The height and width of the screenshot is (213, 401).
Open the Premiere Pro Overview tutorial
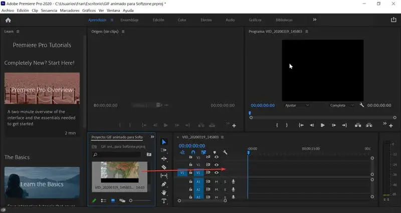point(42,90)
